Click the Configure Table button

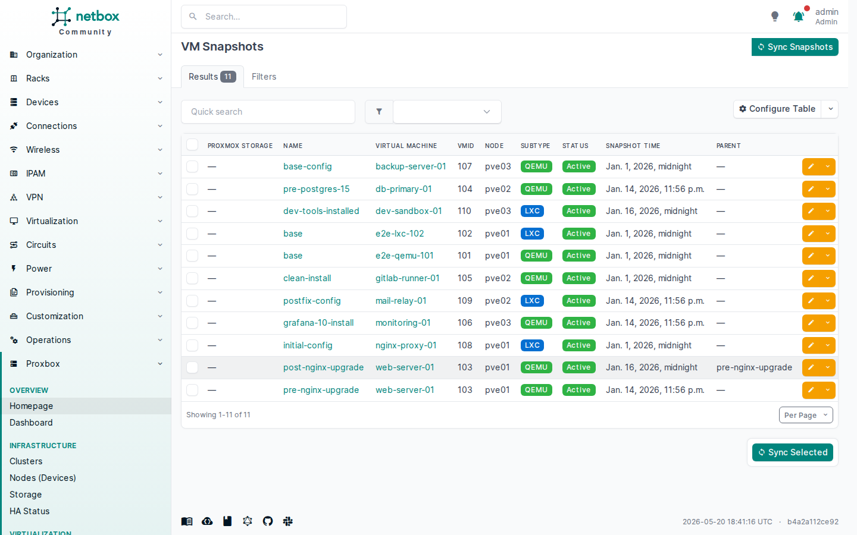[x=777, y=109]
